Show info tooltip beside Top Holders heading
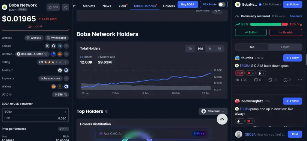 point(106,111)
